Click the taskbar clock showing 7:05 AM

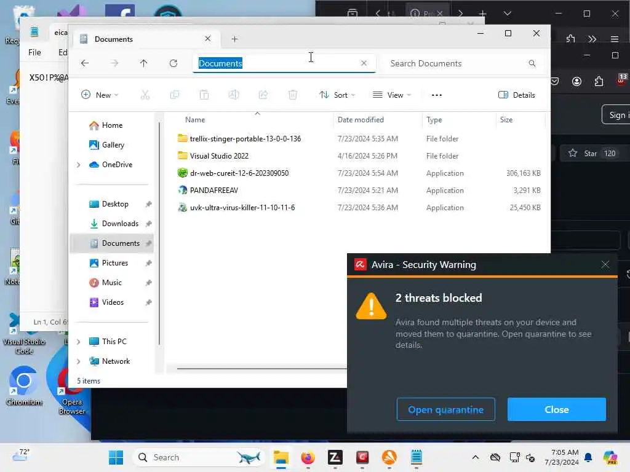point(562,457)
